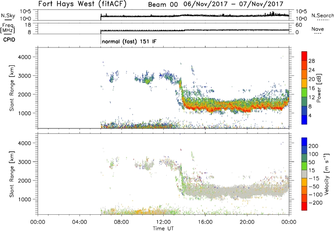
Task: Click the 'Velocity [m s-1]' colorbar label
Action: click(x=327, y=174)
